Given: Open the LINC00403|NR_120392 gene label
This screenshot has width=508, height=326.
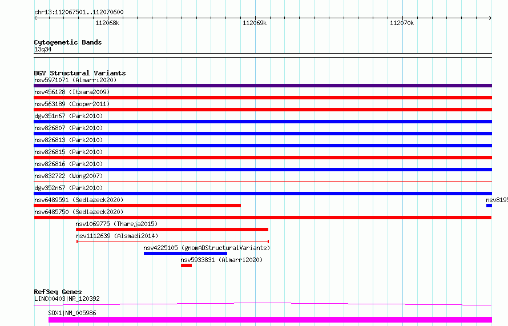Looking at the screenshot, I should [x=67, y=299].
